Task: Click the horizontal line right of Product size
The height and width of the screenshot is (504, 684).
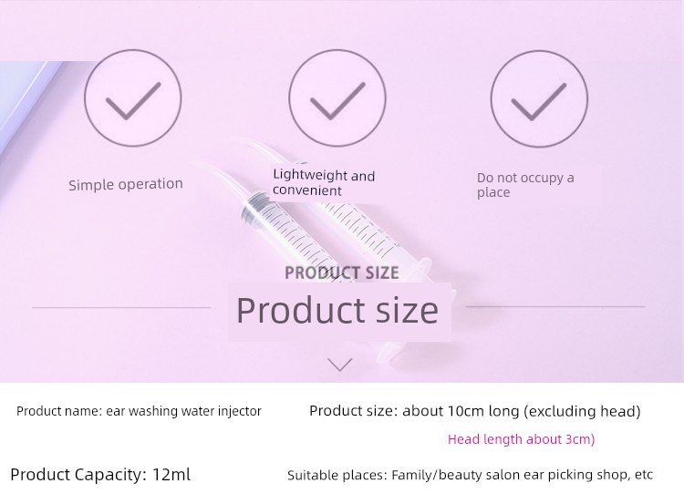Action: pos(555,306)
